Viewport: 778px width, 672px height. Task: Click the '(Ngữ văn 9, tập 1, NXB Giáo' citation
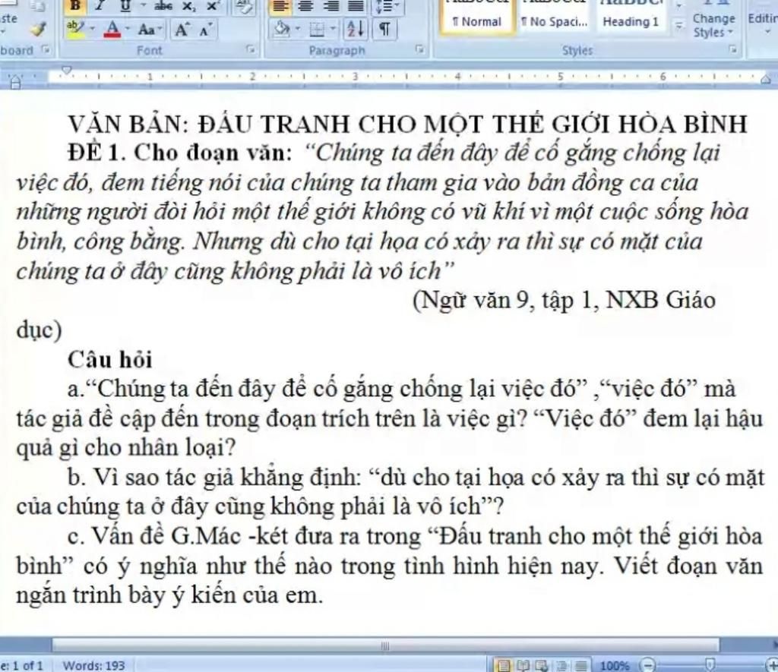click(565, 300)
